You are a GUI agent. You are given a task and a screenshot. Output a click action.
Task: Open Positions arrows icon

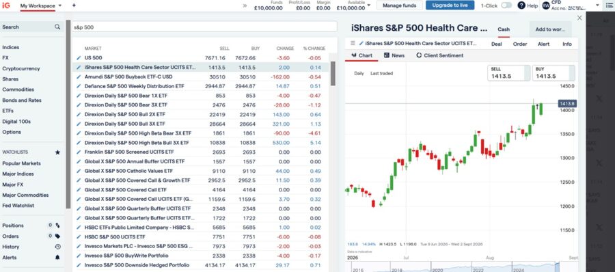(x=57, y=226)
